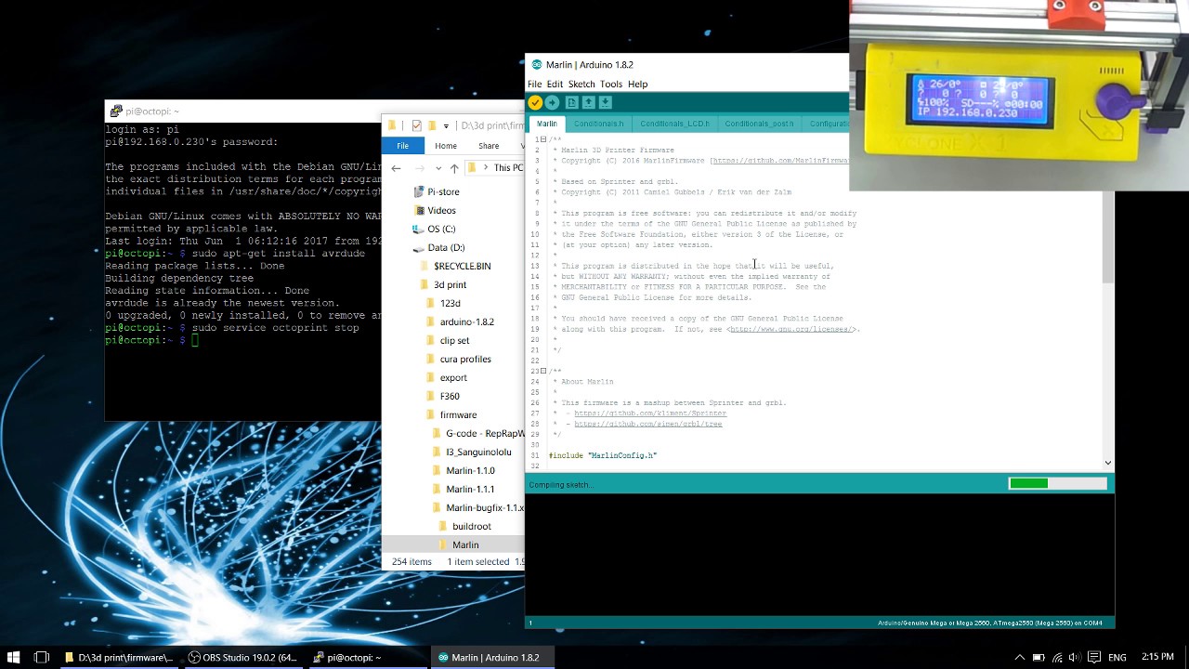Select the I3_Sanguinololu folder
Image resolution: width=1189 pixels, height=669 pixels.
(478, 452)
